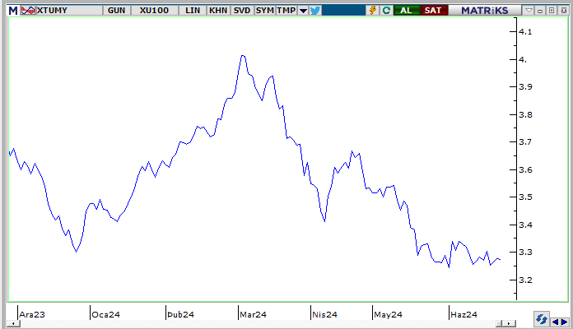Click the March 2024 peak of the price line
Image resolution: width=573 pixels, height=329 pixels.
pos(243,55)
